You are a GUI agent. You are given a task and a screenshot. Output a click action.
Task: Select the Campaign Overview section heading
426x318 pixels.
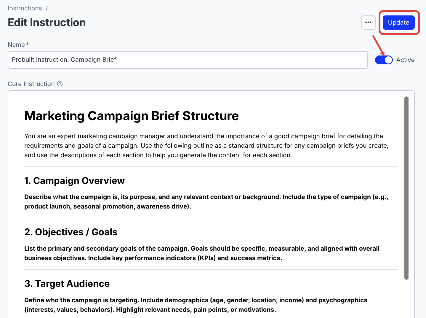click(75, 181)
